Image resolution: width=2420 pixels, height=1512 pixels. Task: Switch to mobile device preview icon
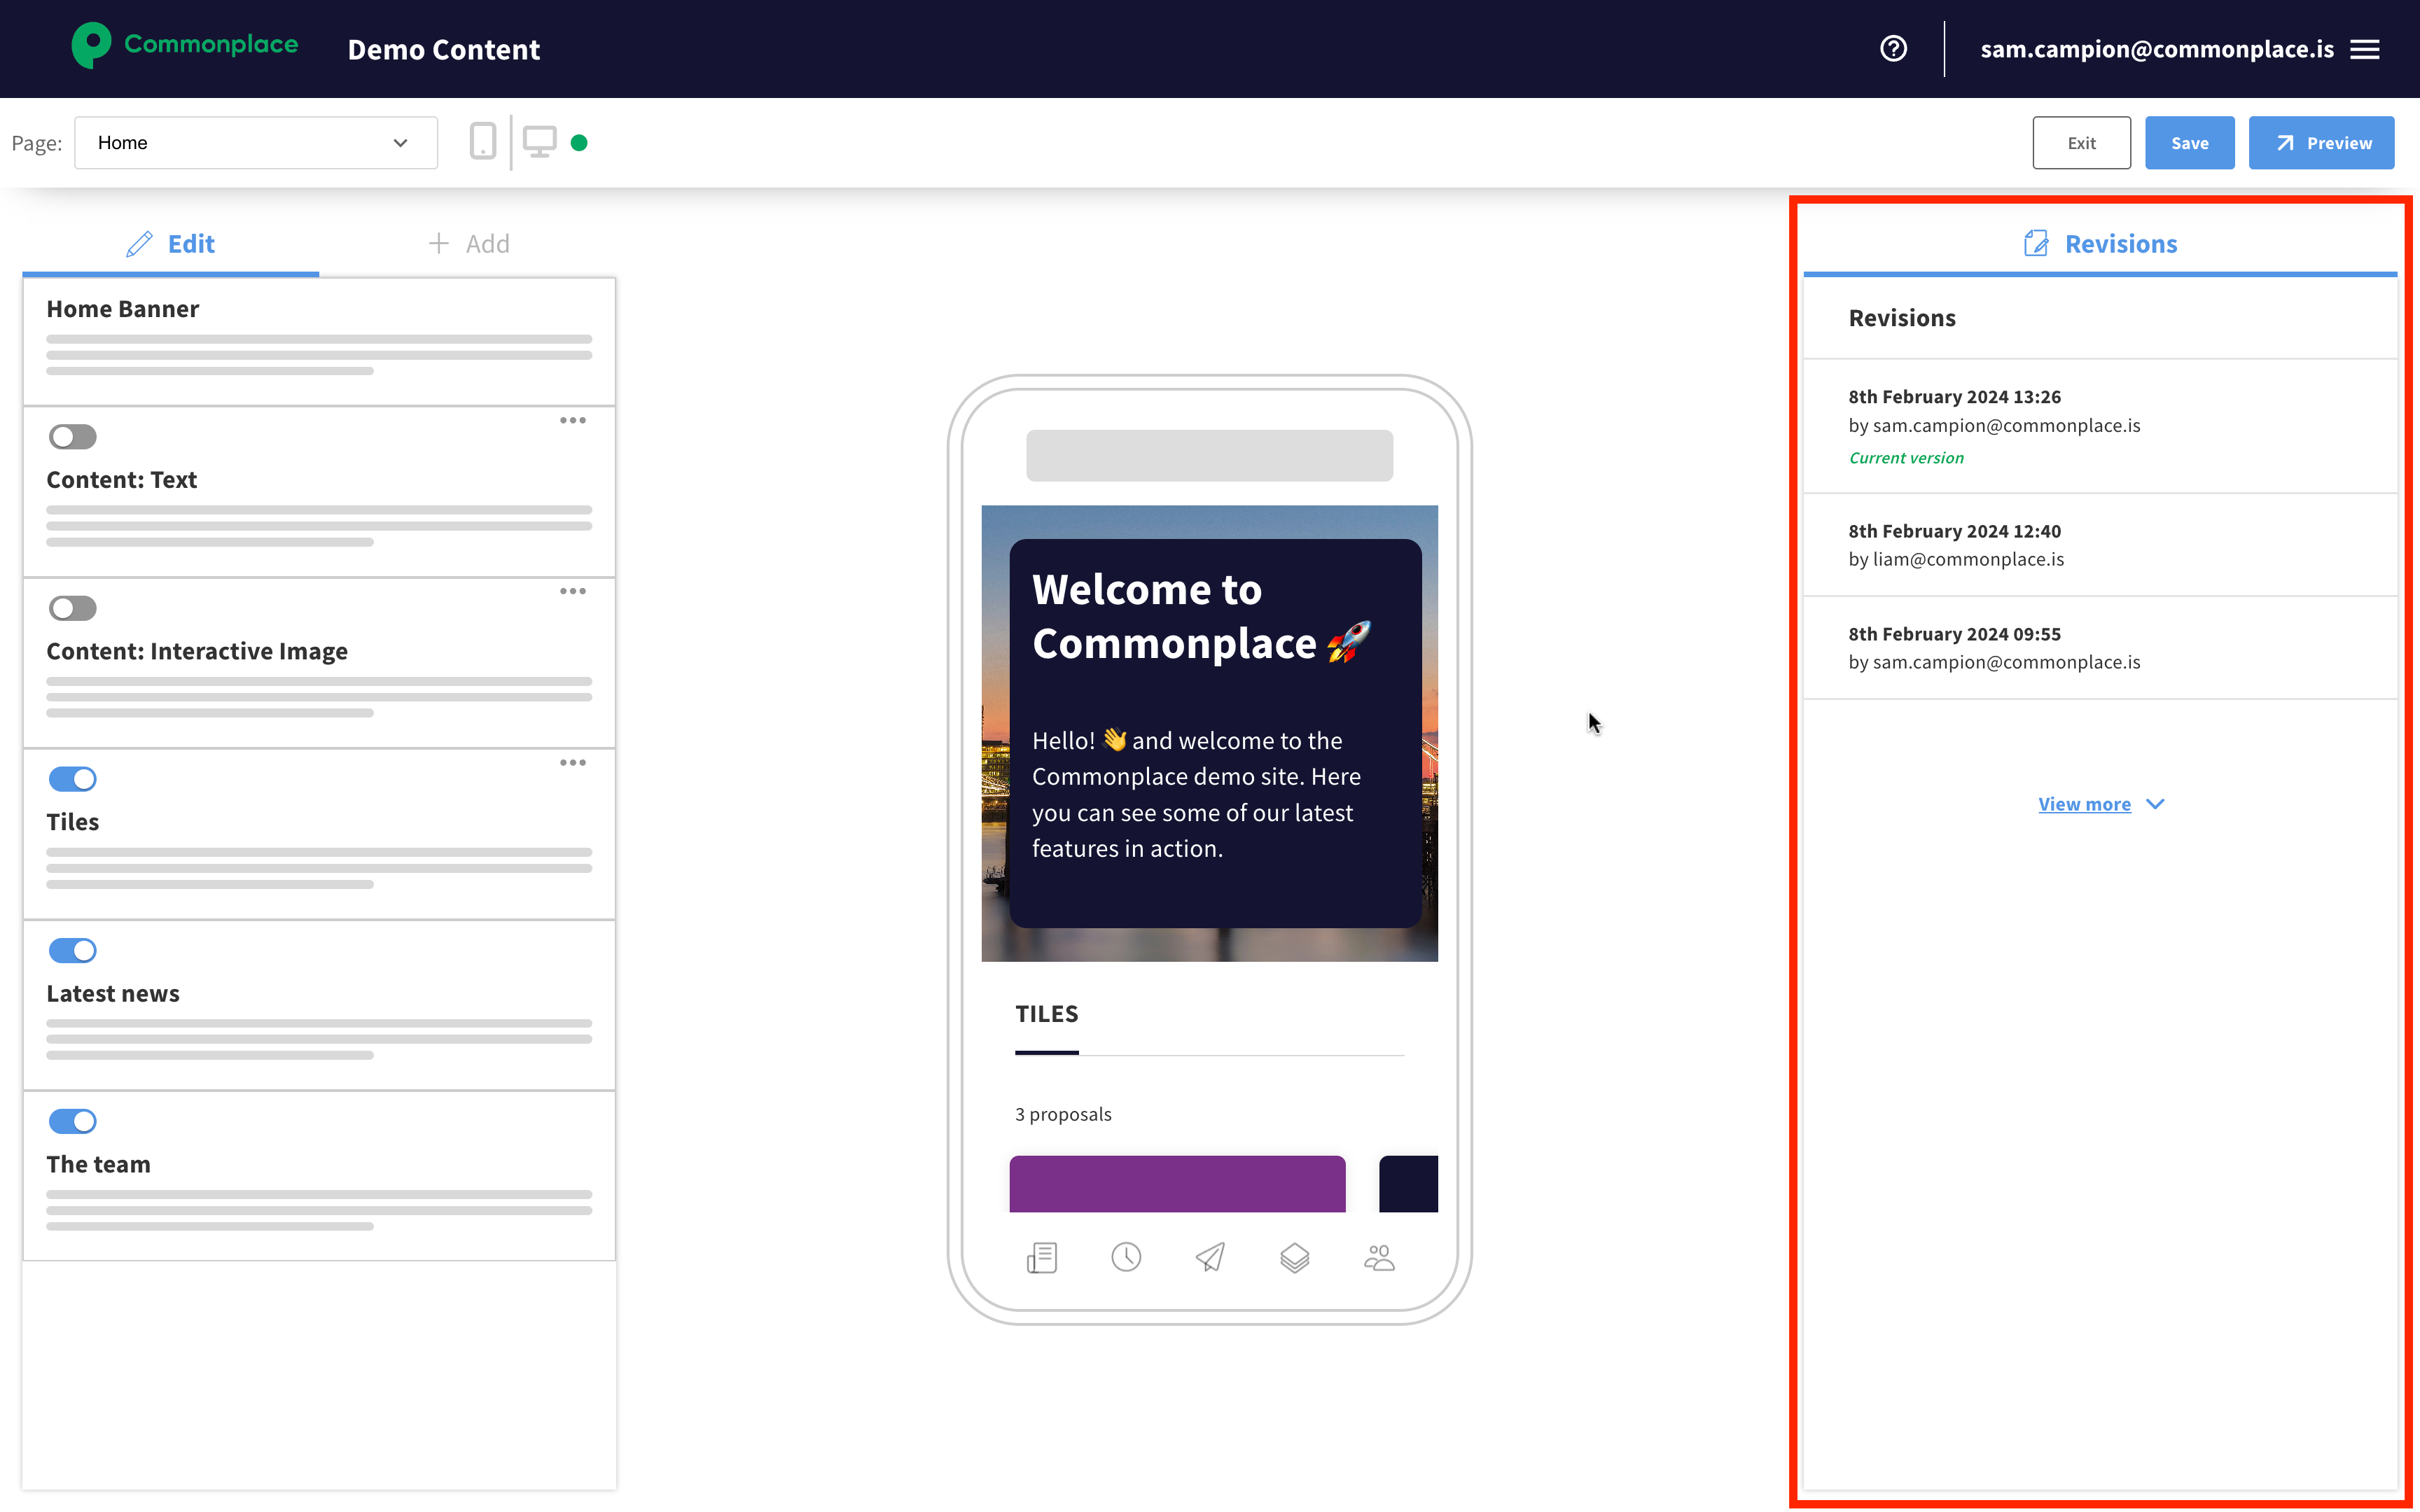pos(482,142)
